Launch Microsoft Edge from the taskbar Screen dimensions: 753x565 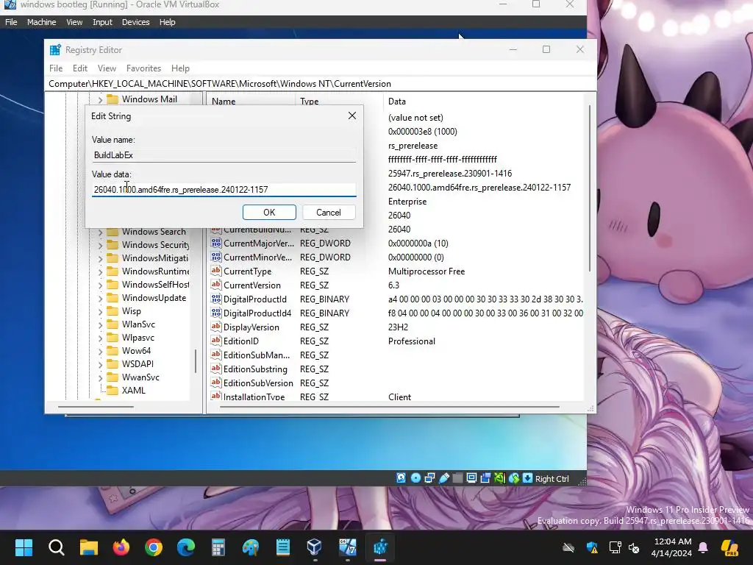(x=186, y=547)
